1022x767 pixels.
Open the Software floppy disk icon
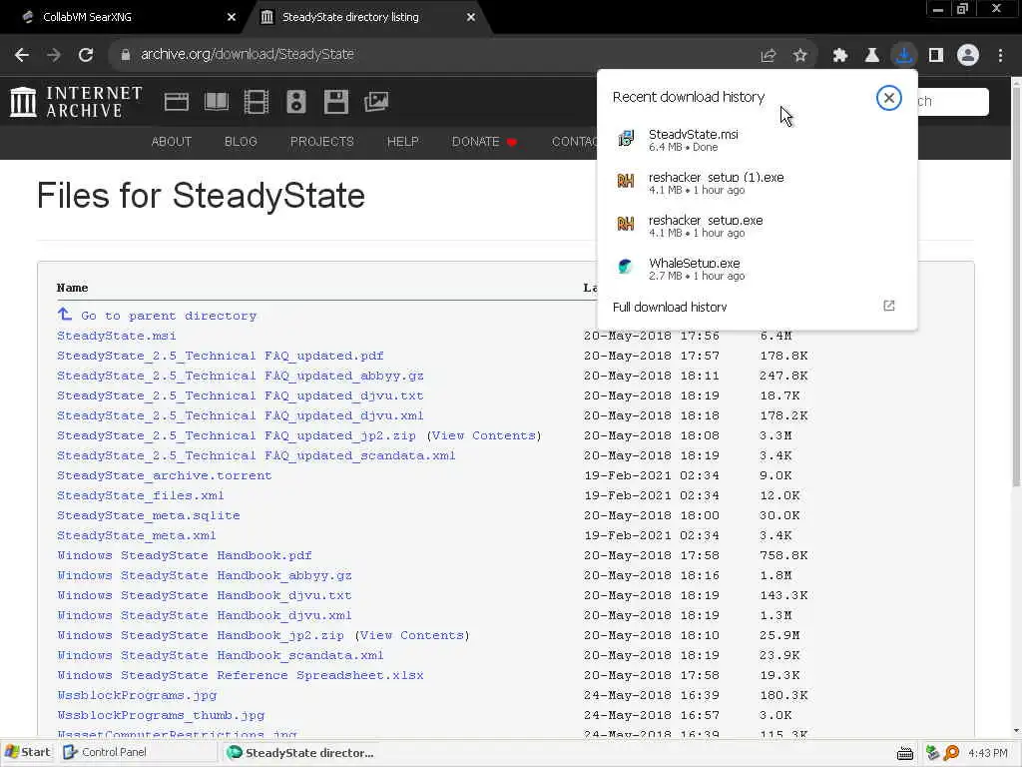click(x=336, y=102)
